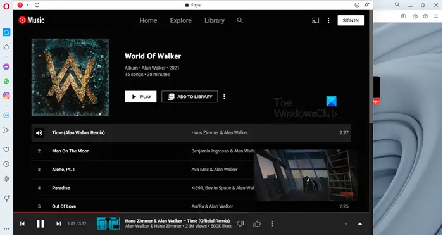443x236 pixels.
Task: Go back to previous track
Action: [x=22, y=224]
